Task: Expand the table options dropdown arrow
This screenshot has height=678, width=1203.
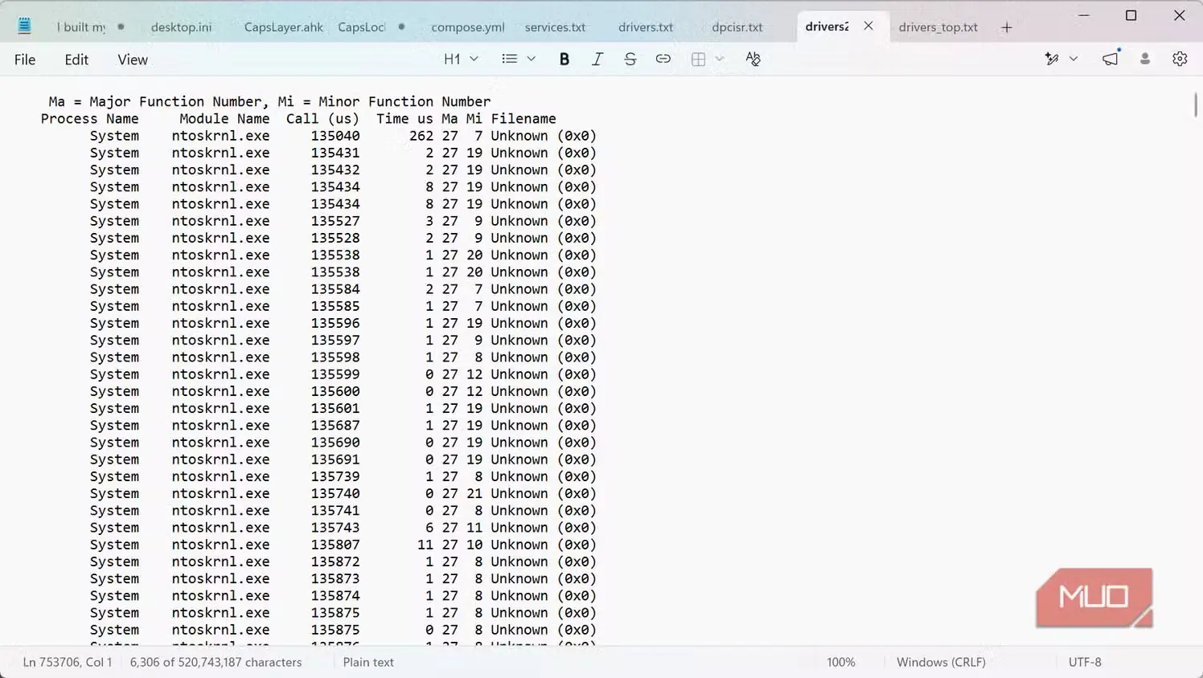Action: click(x=720, y=59)
